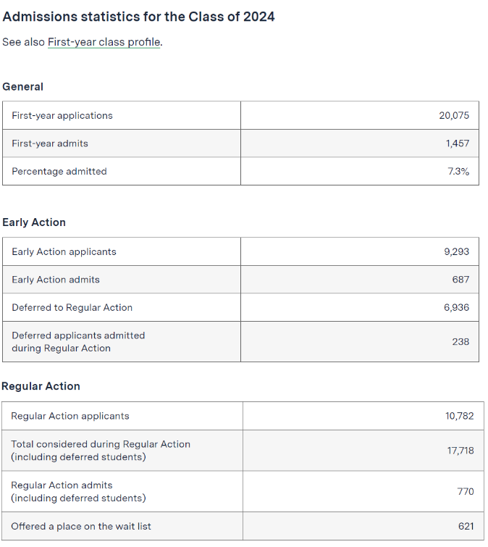Click the Deferred to Regular Action label
Screen dimensions: 488x547
click(x=72, y=307)
